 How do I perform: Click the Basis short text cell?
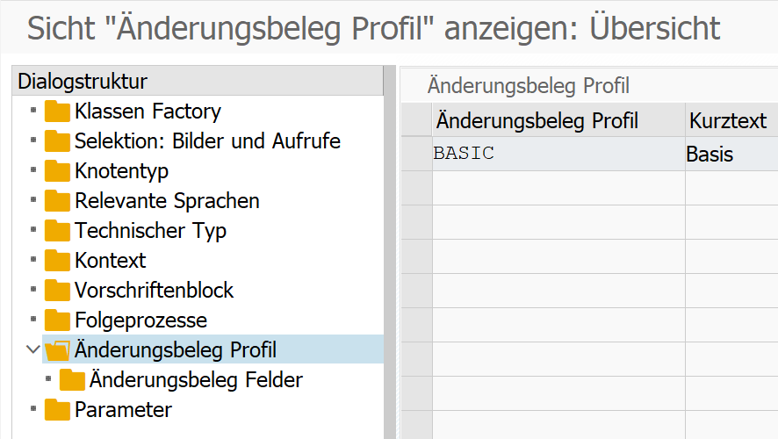tap(727, 155)
